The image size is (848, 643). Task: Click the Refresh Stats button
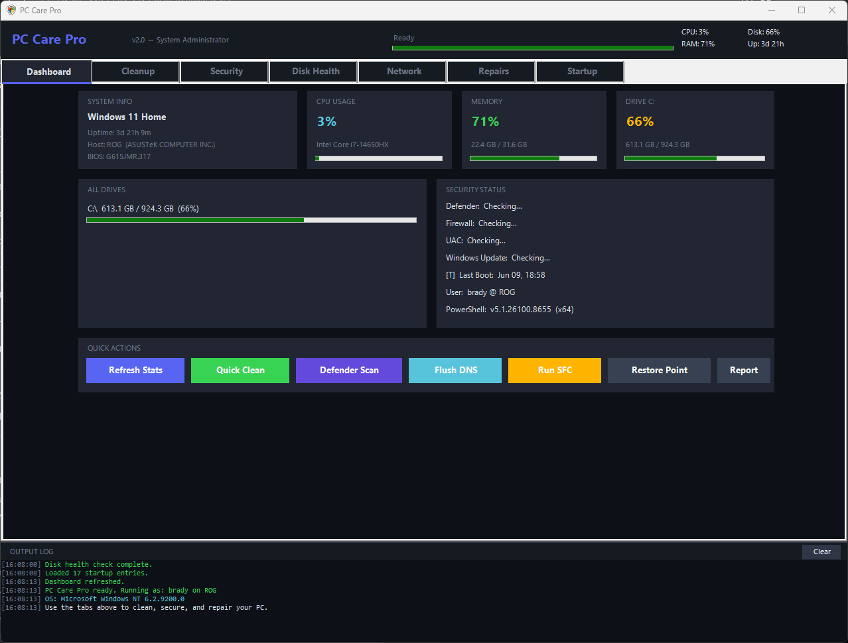(135, 371)
